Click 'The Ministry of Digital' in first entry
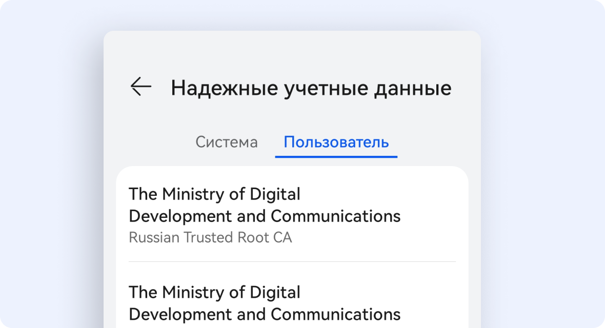The width and height of the screenshot is (605, 328). pos(214,194)
